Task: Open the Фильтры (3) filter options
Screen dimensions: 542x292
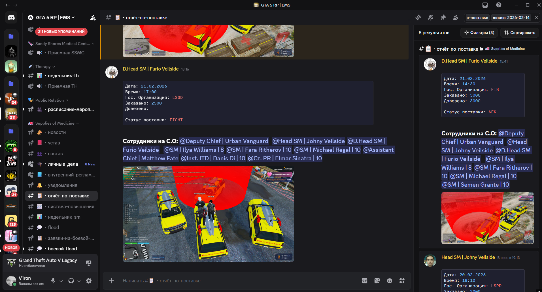Action: point(479,33)
